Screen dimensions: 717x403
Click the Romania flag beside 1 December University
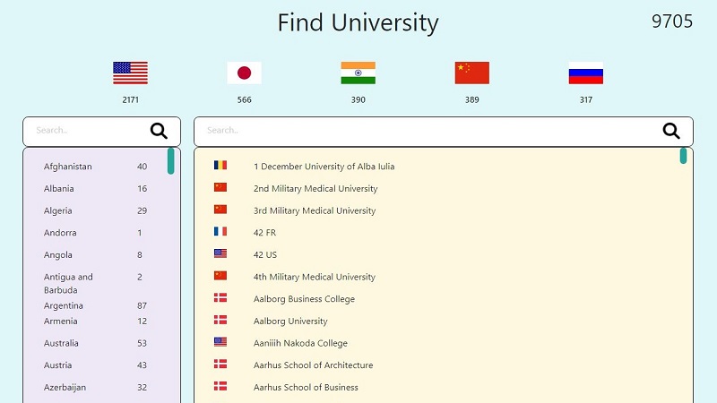point(220,166)
